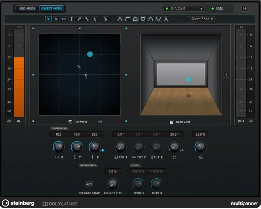Click the Scale section label
The image size is (261, 209).
[x=135, y=166]
